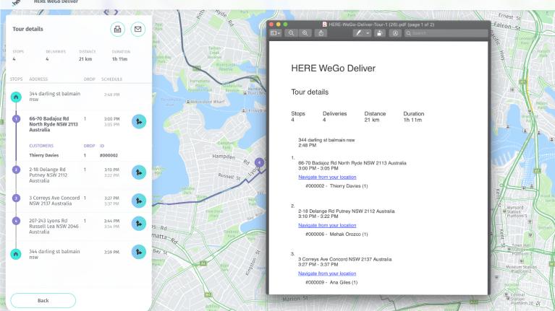Click the Back button
555x311 pixels.
click(x=43, y=300)
